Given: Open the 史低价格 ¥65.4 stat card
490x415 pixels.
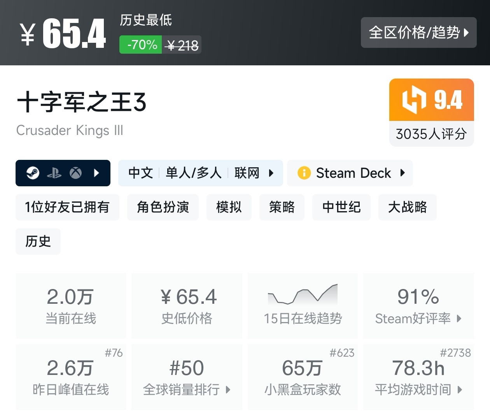Looking at the screenshot, I should coord(187,306).
